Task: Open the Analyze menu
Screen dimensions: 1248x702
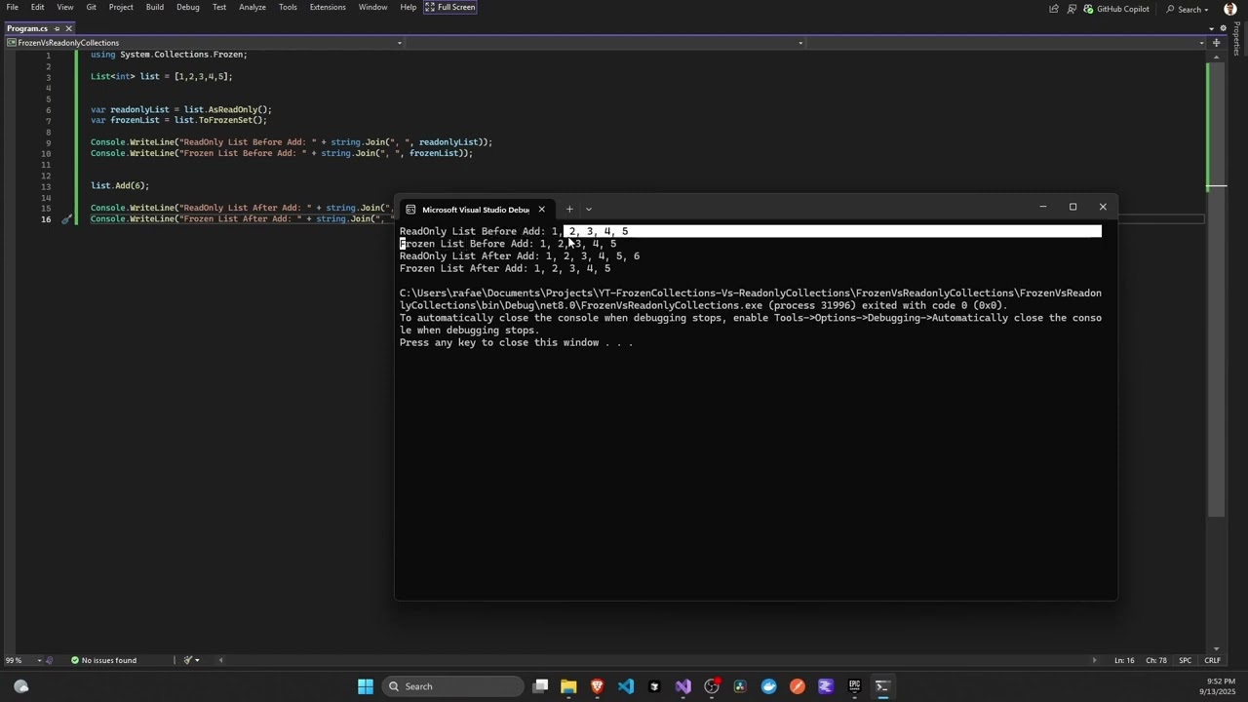Action: click(x=253, y=7)
